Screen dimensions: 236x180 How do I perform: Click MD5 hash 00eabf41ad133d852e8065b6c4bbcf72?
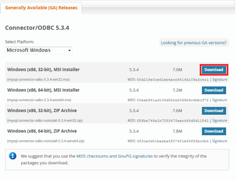173,100
